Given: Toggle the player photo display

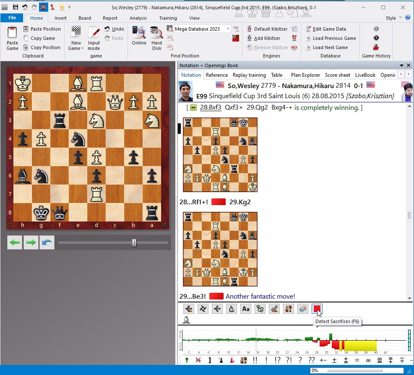Looking at the screenshot, I should pos(288,308).
